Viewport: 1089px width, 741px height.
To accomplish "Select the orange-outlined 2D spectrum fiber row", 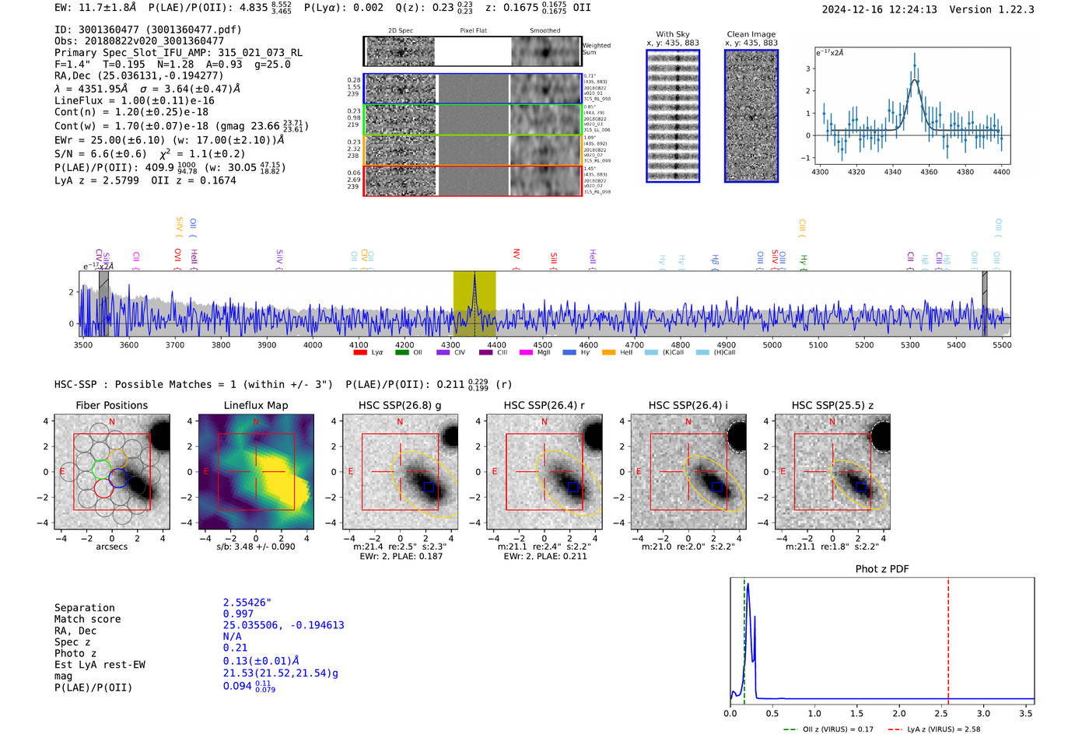I will [472, 150].
